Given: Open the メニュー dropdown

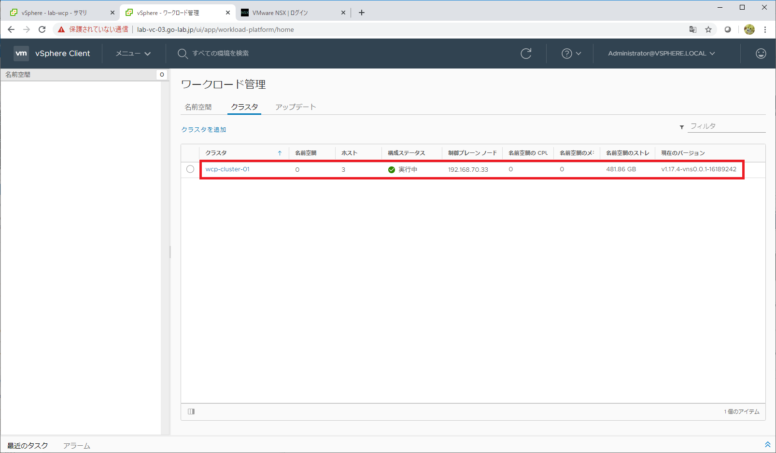Looking at the screenshot, I should point(133,54).
